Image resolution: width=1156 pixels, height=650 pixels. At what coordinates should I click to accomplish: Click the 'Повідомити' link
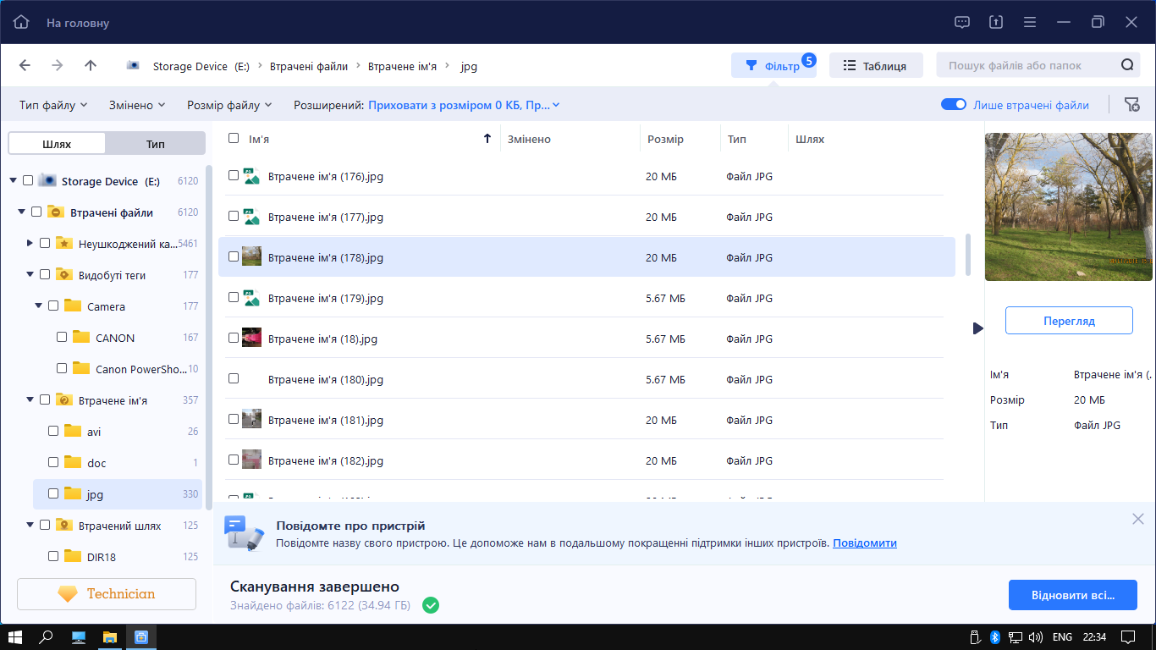point(865,543)
